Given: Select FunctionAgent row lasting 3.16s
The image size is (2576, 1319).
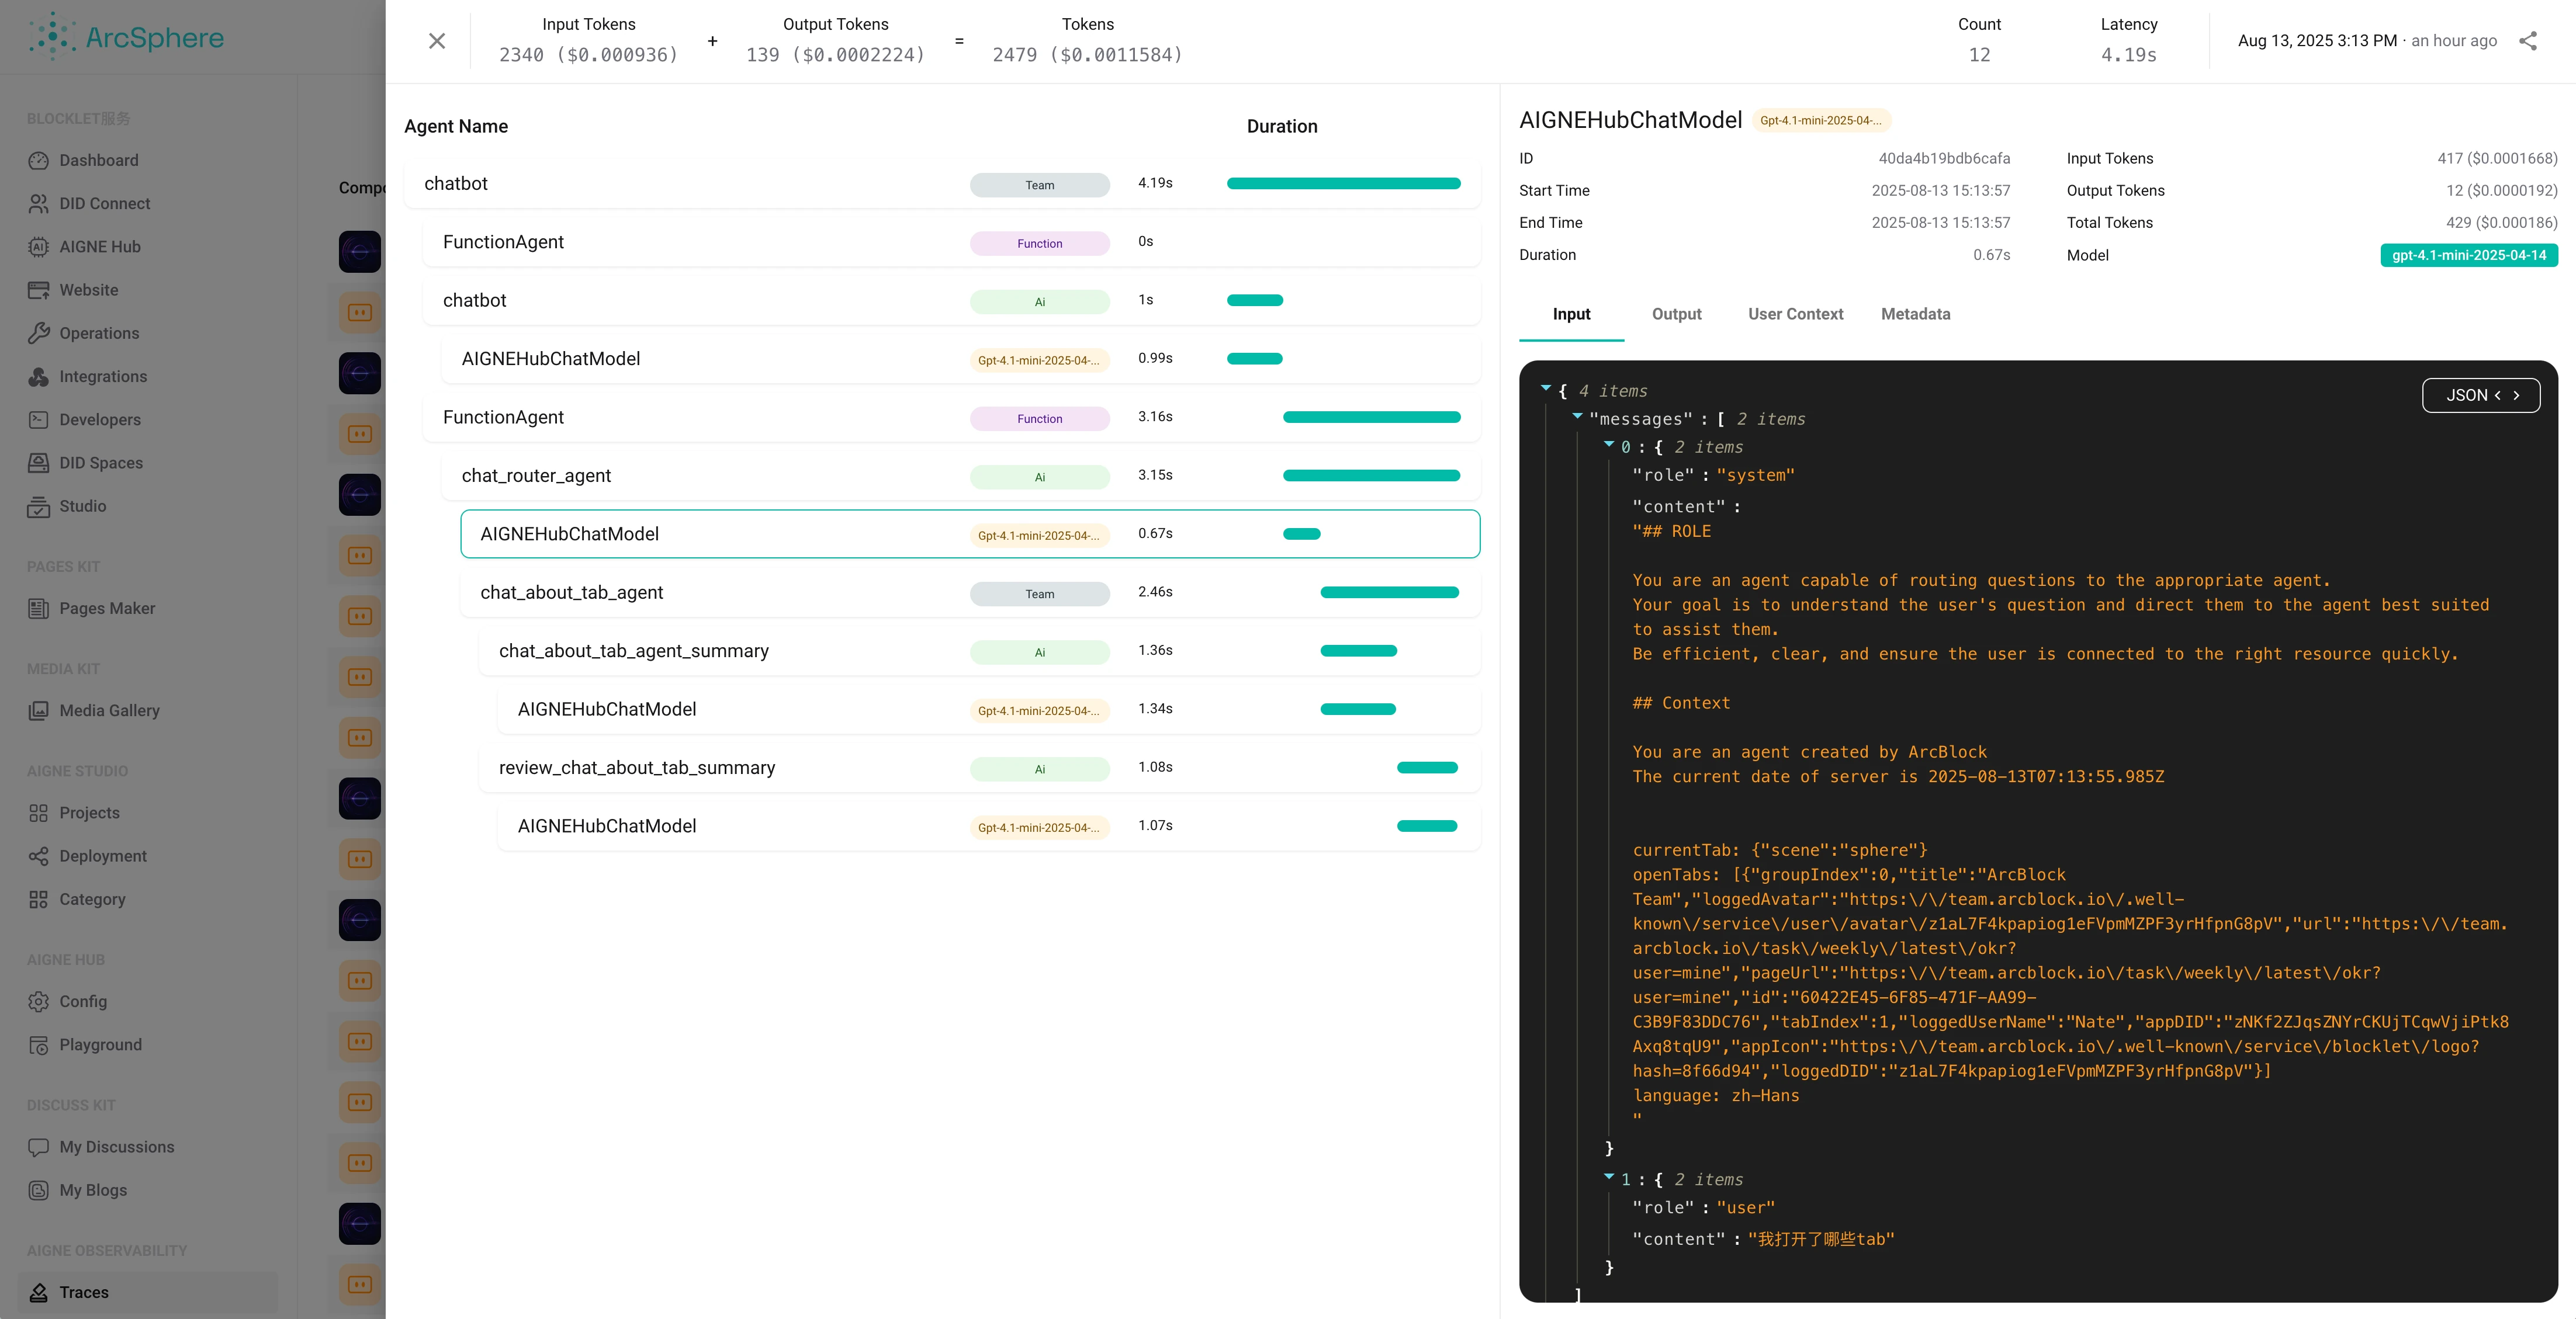Looking at the screenshot, I should (x=951, y=418).
